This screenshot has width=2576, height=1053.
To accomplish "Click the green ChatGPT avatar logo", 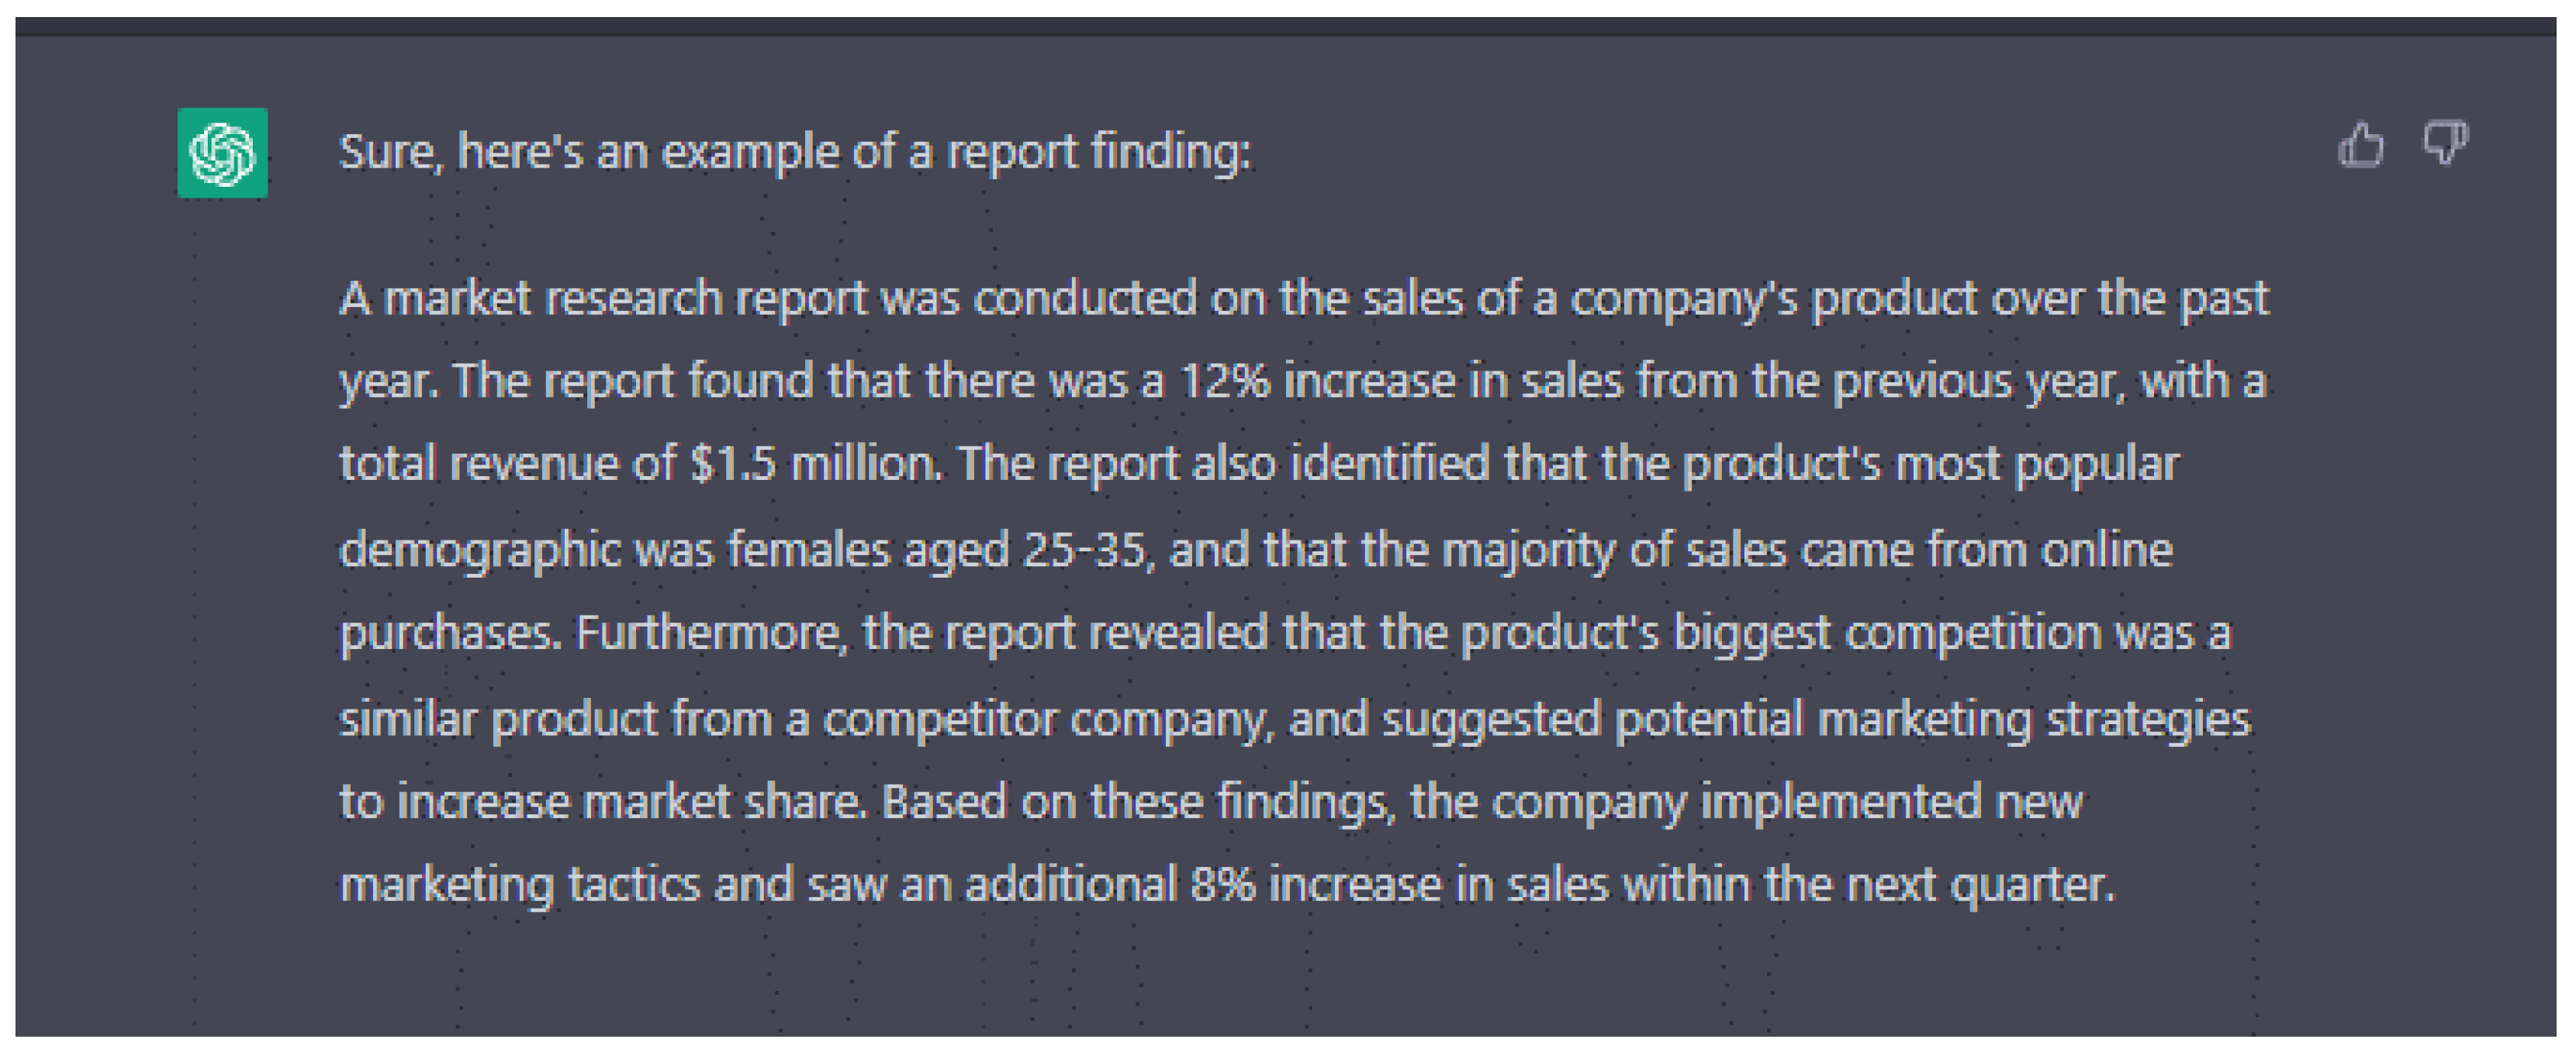I will pos(222,153).
